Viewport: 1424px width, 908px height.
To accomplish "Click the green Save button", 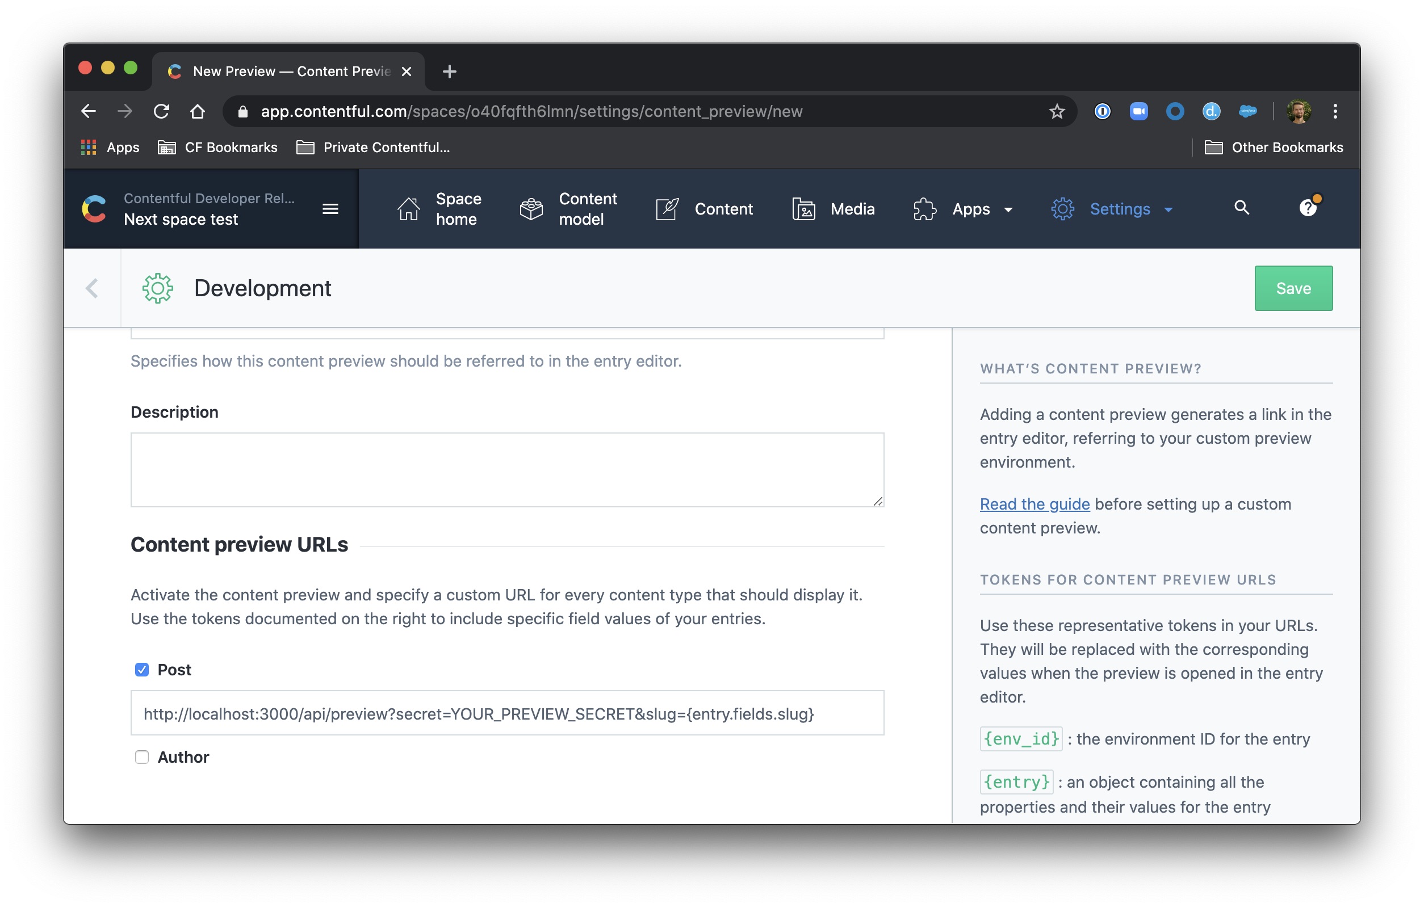I will pos(1293,288).
